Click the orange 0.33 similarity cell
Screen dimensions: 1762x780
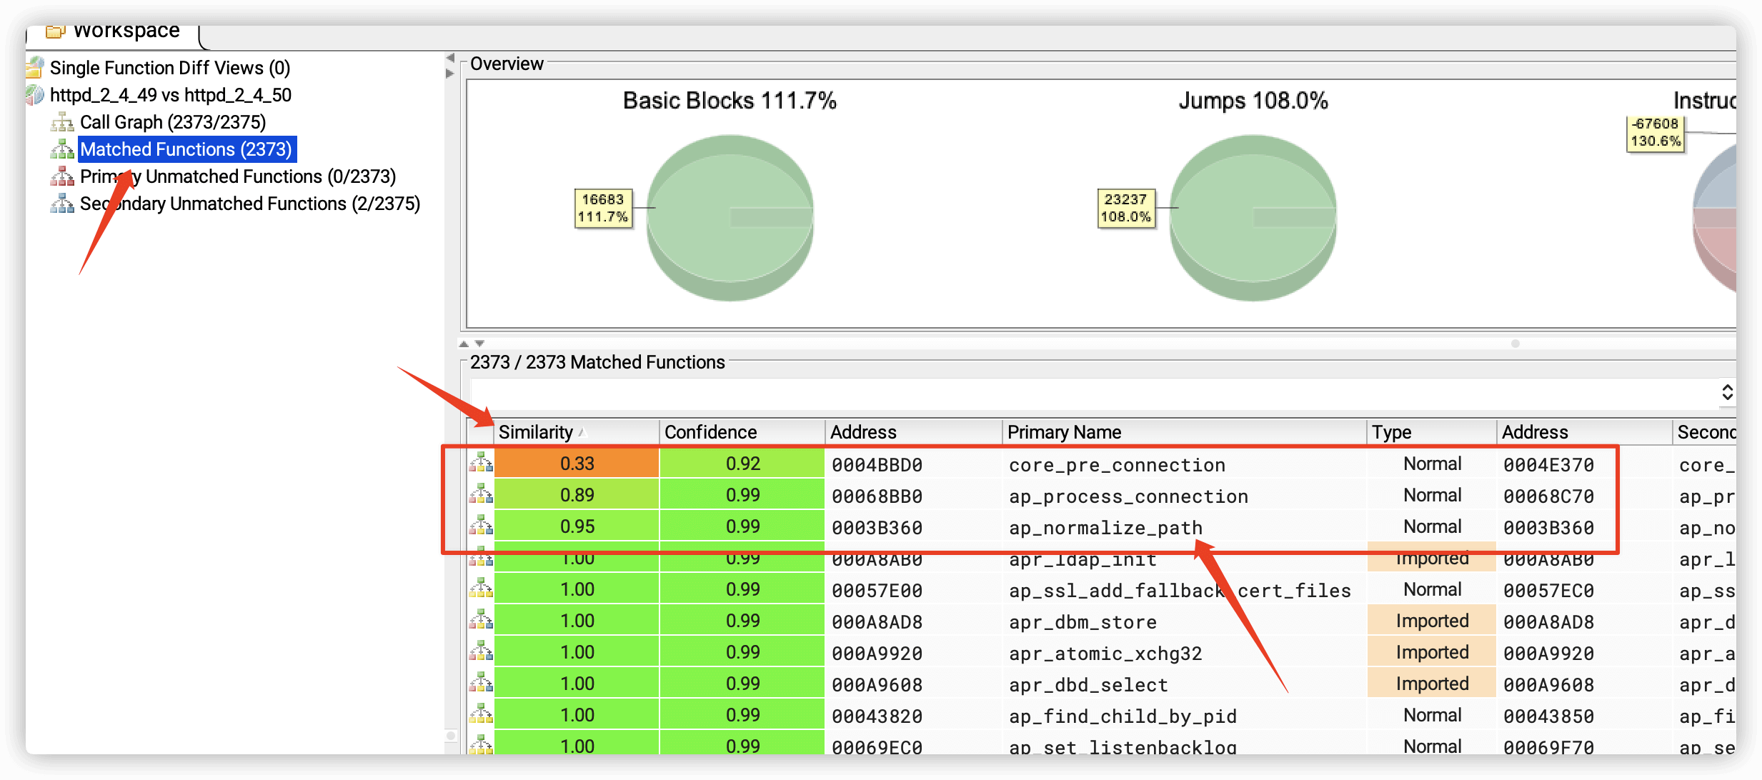[577, 464]
